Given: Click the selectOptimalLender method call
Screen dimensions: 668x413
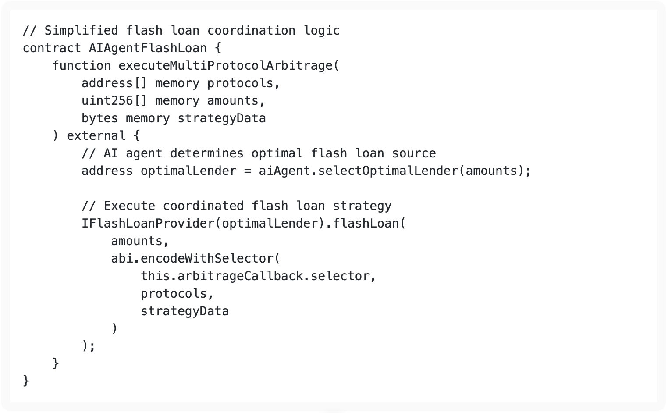Looking at the screenshot, I should point(388,171).
